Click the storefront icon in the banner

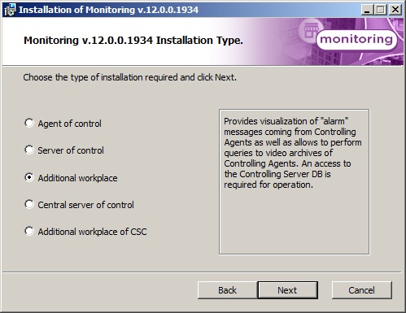(x=311, y=30)
